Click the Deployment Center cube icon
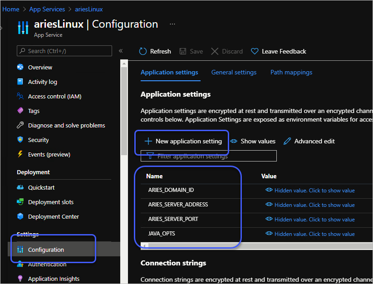 coord(20,216)
